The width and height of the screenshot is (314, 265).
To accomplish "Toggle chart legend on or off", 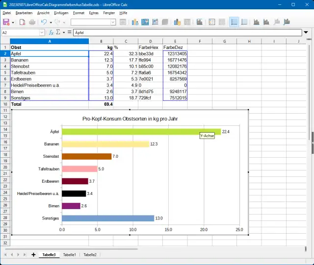I will 212,22.
